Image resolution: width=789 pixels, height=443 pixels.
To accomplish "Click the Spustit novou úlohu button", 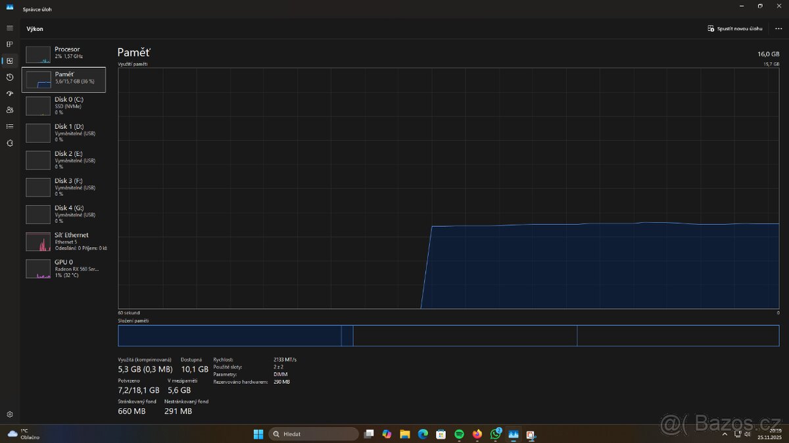I will tap(734, 29).
